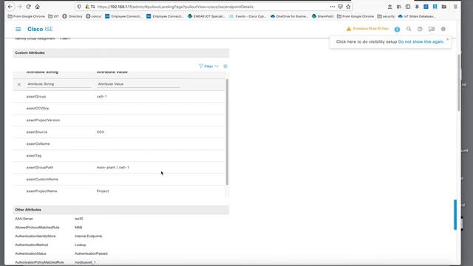This screenshot has width=473, height=266.
Task: Click the cell-1 value of assetGroup
Action: tap(102, 97)
